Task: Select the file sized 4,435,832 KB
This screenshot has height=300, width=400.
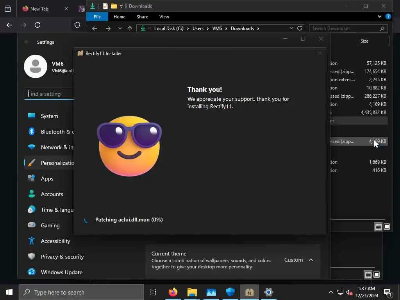Action: coord(359,112)
